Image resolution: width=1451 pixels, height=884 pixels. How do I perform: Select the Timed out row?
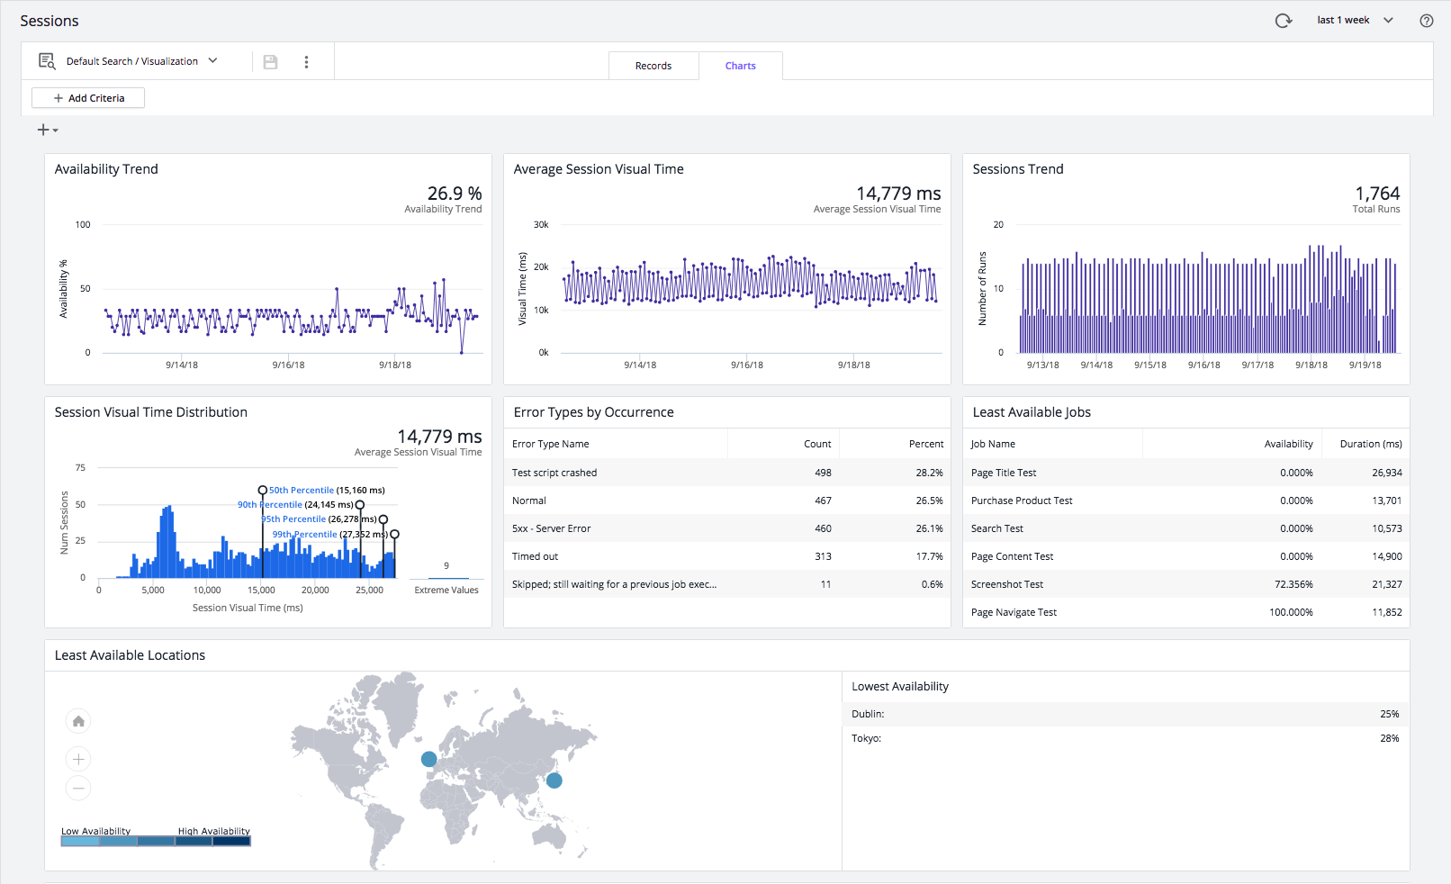click(x=727, y=556)
